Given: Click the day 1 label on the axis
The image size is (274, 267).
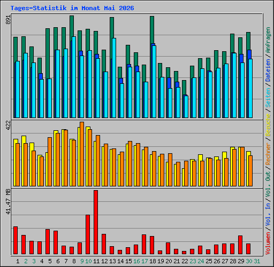Looking at the screenshot, I should [x=18, y=261].
